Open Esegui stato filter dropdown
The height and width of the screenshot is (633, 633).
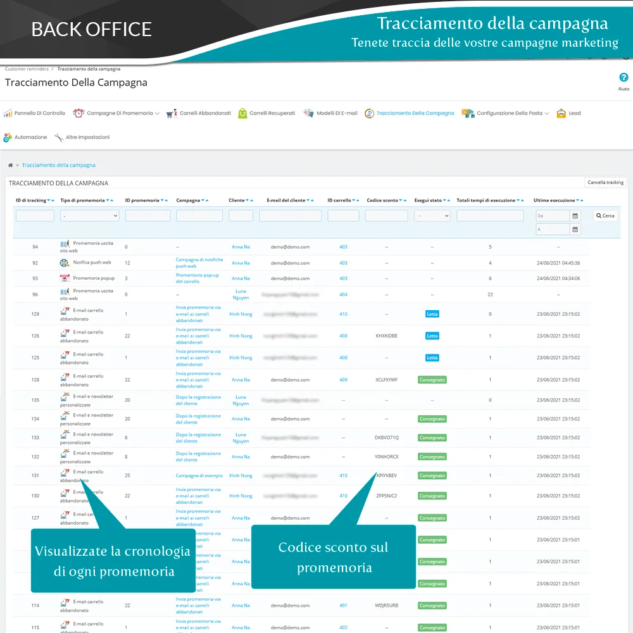pos(432,216)
